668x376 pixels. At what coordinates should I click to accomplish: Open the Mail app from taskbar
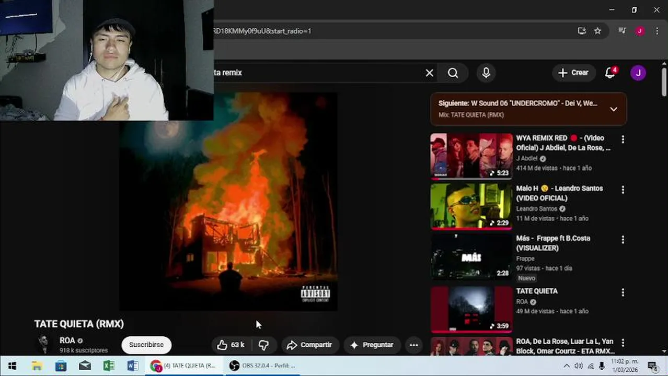[x=85, y=366]
